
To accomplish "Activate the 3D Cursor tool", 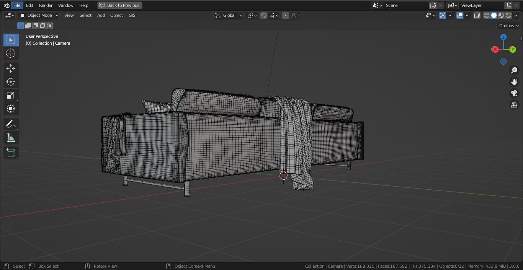I will pos(11,53).
